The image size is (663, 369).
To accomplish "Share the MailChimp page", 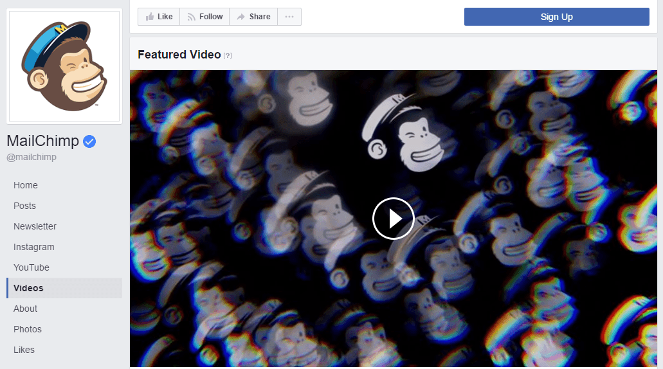I will point(253,17).
